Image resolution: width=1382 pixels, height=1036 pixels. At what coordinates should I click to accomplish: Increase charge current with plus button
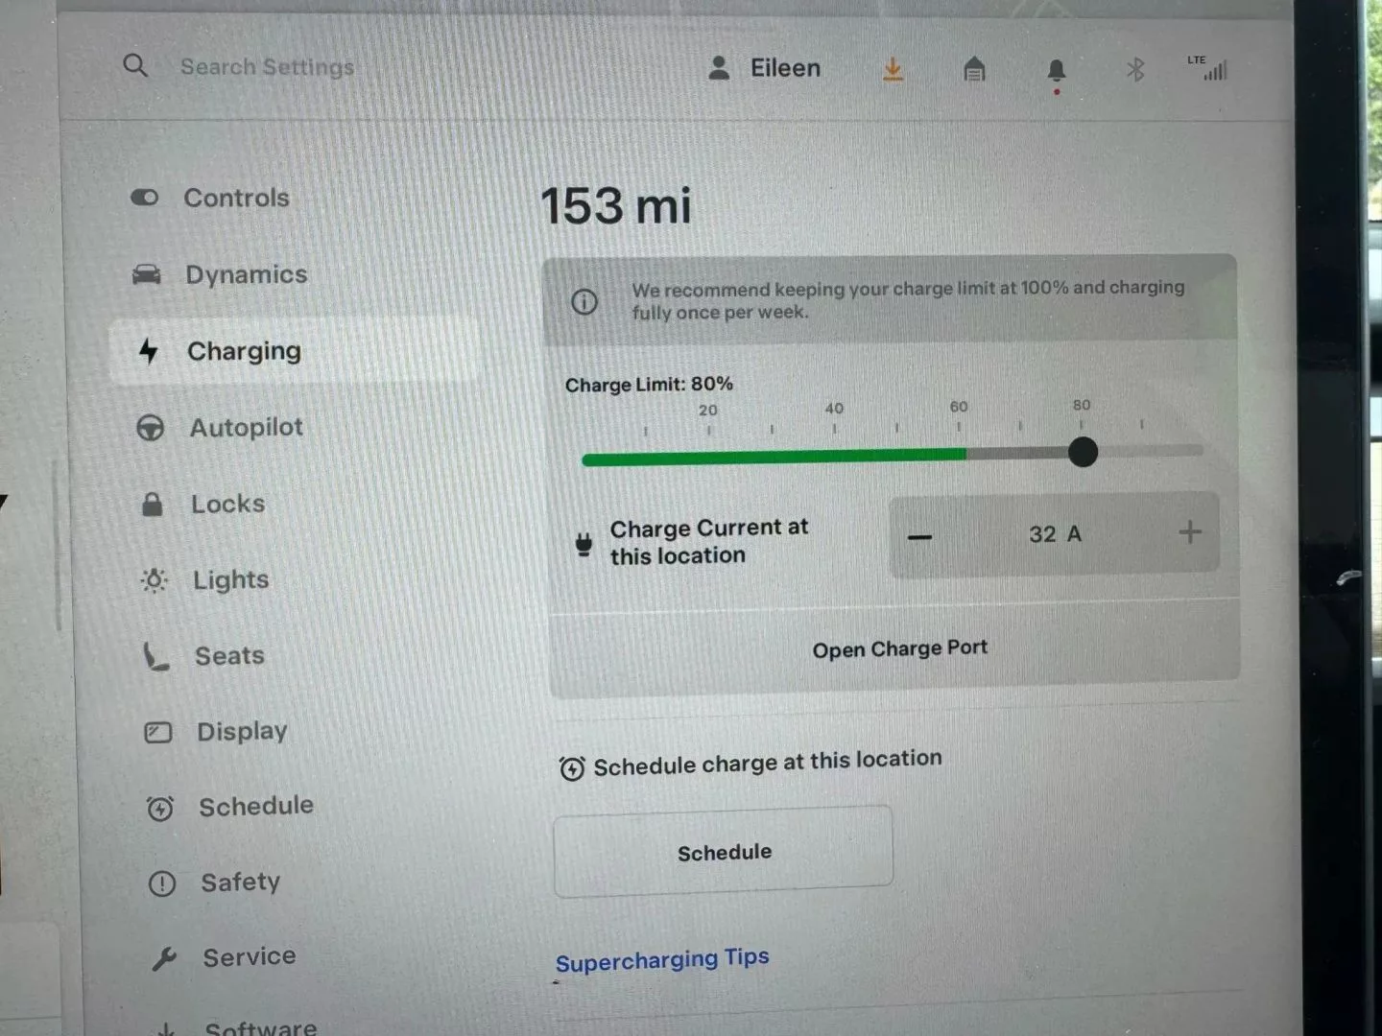(x=1190, y=532)
